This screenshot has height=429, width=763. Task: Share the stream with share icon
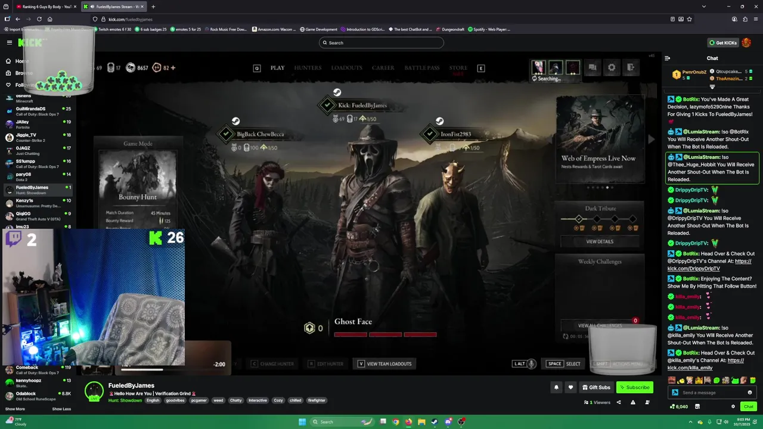(x=618, y=402)
